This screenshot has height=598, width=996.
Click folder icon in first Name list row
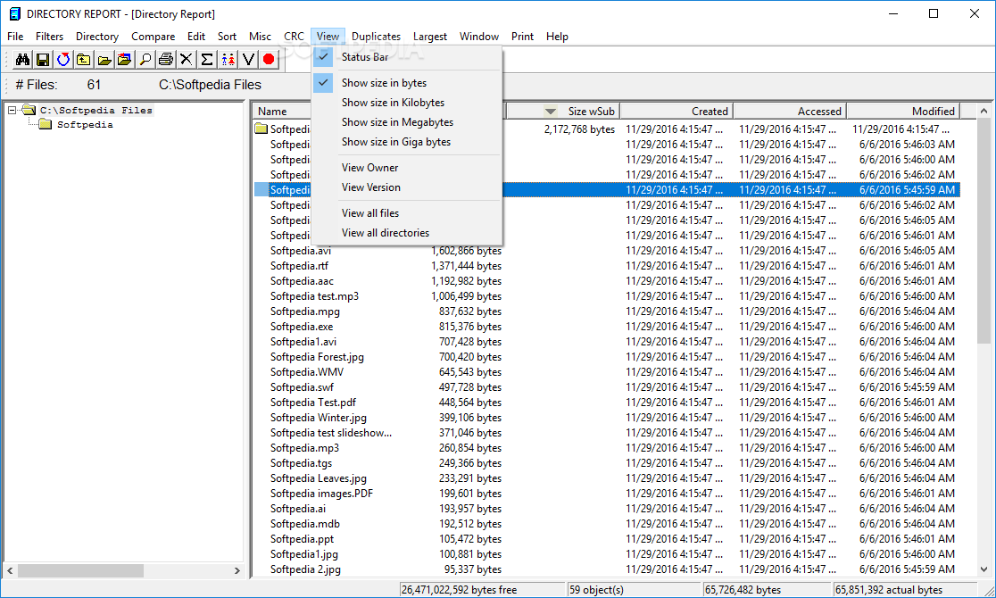tap(261, 129)
